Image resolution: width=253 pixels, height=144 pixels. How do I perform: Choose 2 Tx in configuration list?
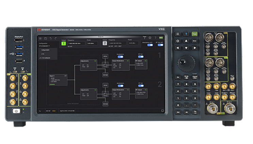[43, 54]
